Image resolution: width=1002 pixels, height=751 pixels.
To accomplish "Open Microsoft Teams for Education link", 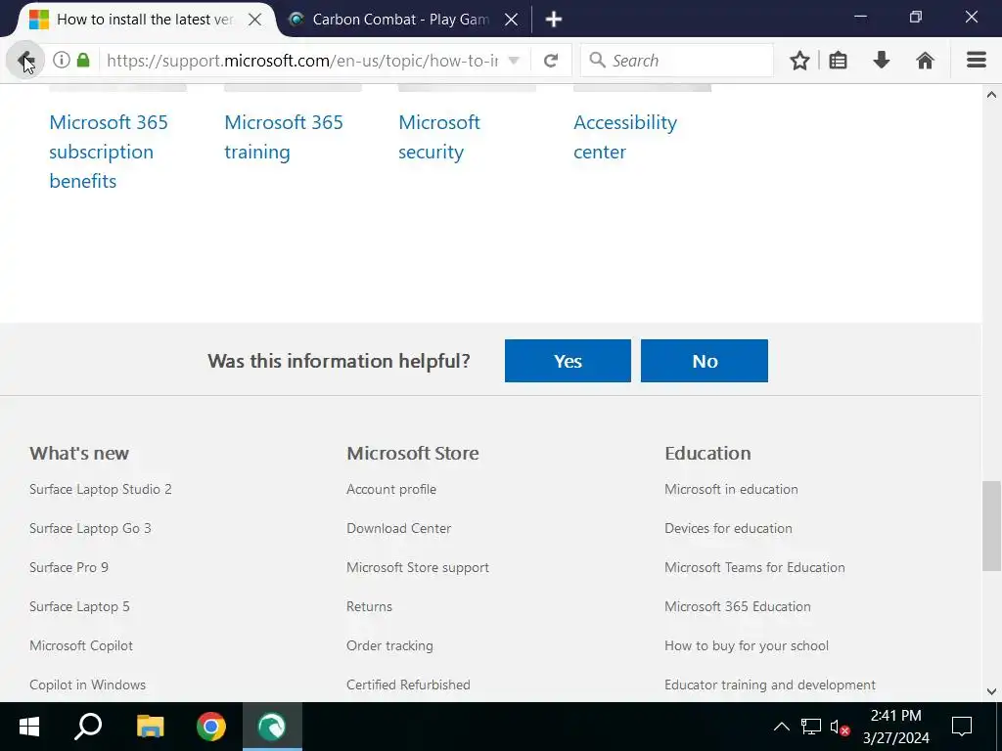I will click(754, 567).
